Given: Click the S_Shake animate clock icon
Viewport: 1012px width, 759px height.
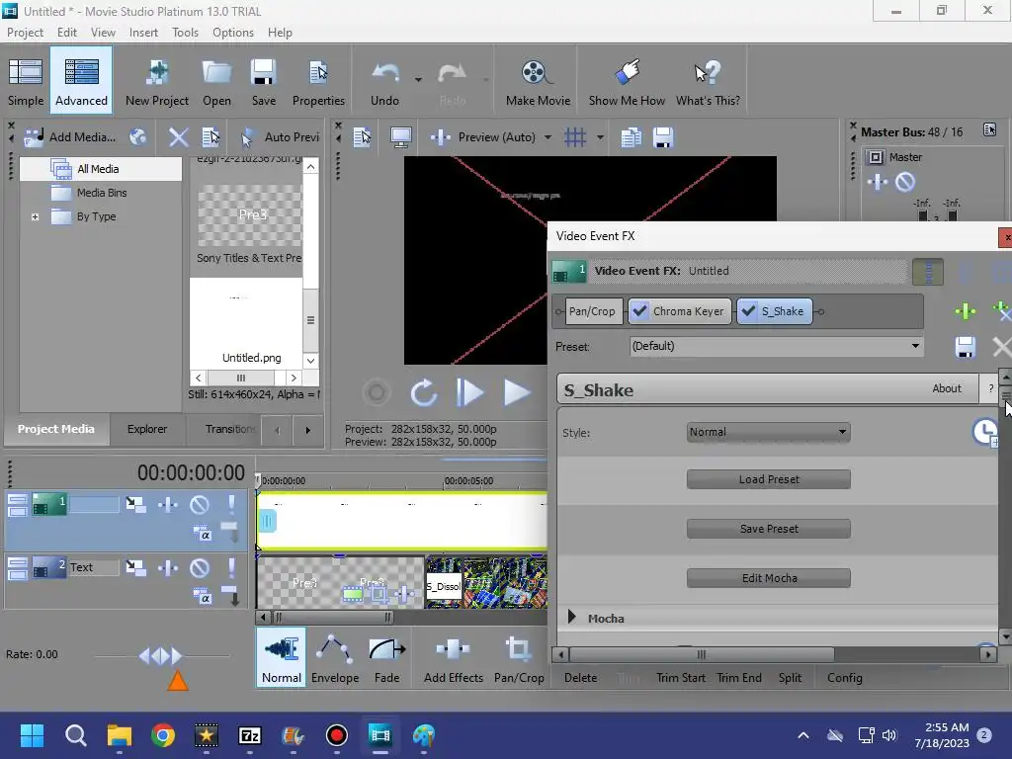Looking at the screenshot, I should click(985, 432).
